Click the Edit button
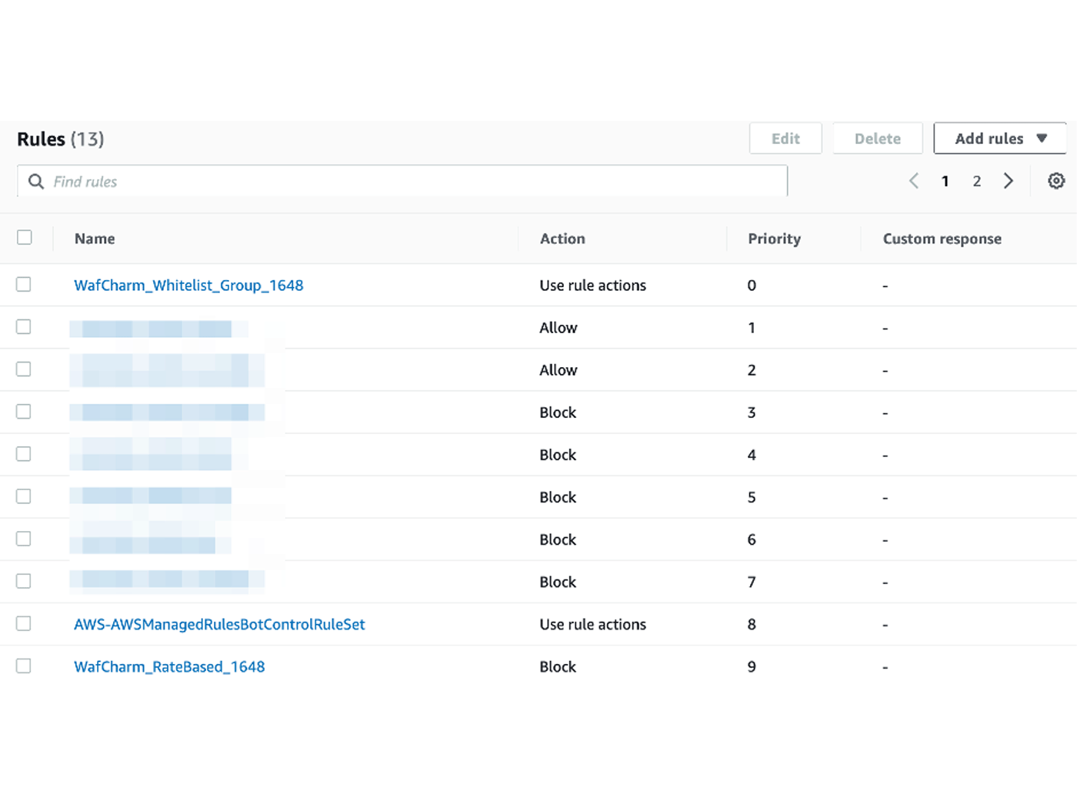 tap(785, 138)
